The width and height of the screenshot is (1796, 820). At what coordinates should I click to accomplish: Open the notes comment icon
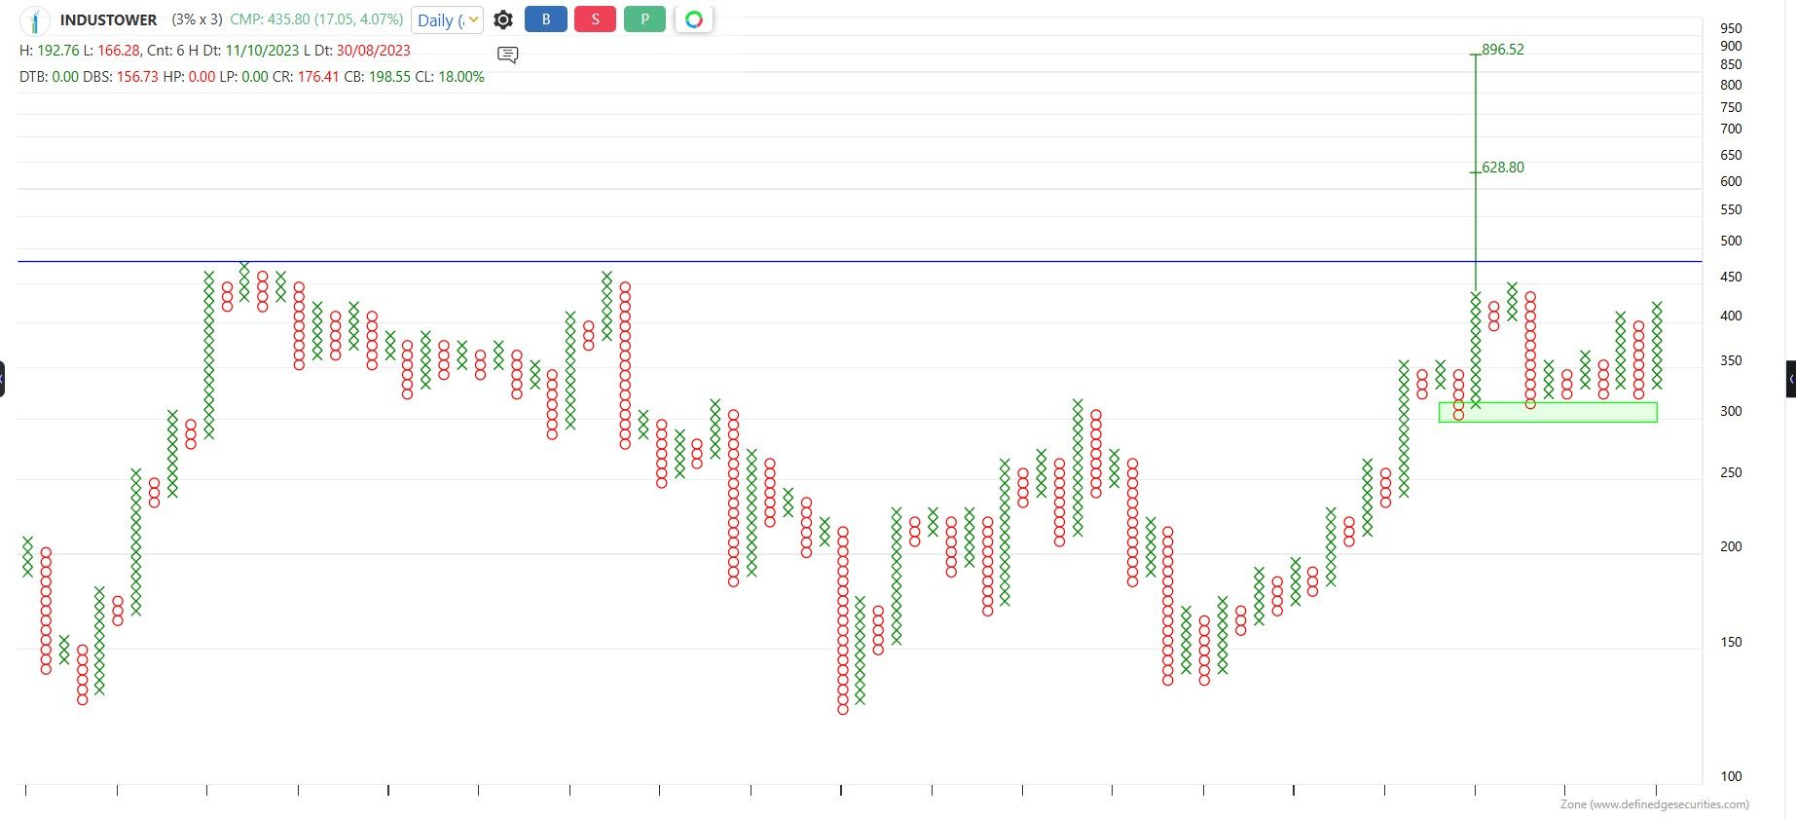coord(507,55)
